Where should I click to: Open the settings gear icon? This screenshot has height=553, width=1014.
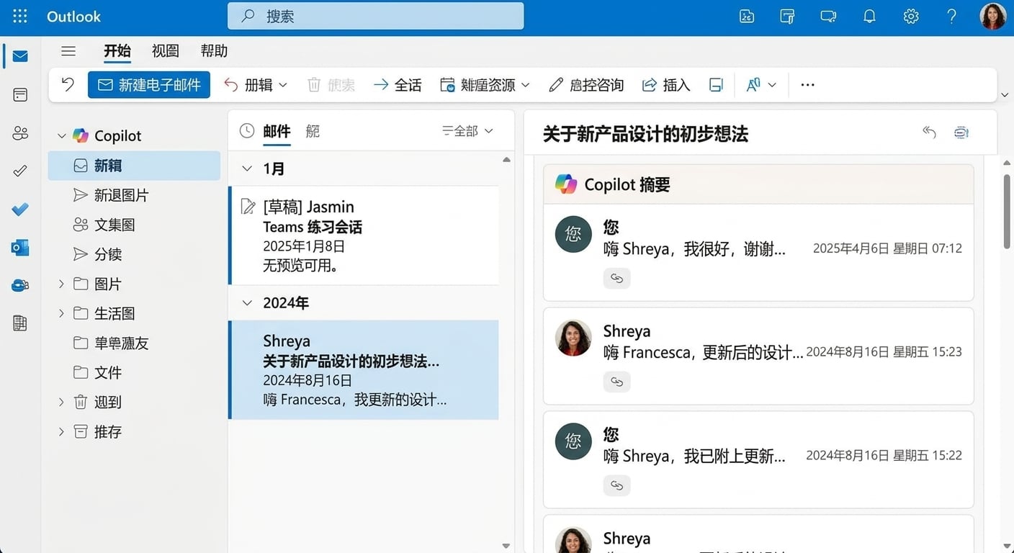point(911,17)
